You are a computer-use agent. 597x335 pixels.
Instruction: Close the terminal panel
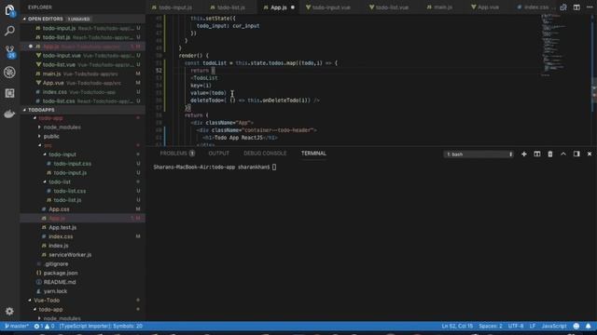[x=590, y=154]
